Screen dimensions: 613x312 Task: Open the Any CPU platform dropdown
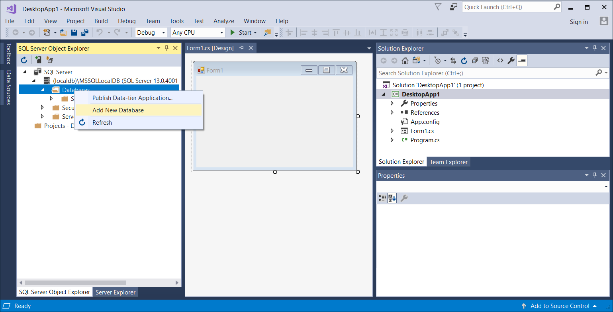[x=221, y=32]
